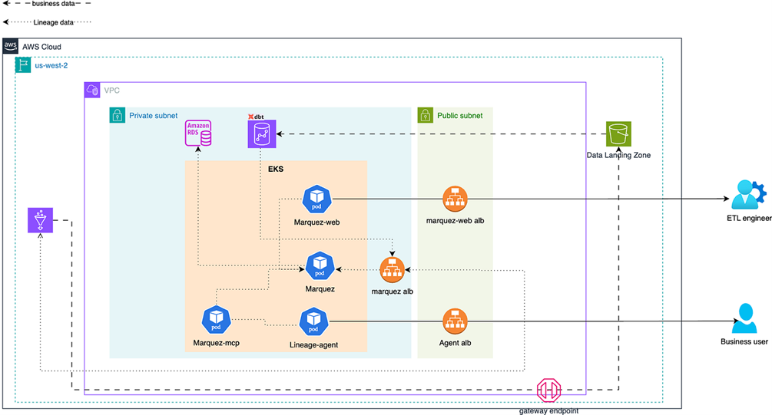Click the Lineage-agent pod icon
Viewport: 772px width, 415px height.
(x=313, y=321)
